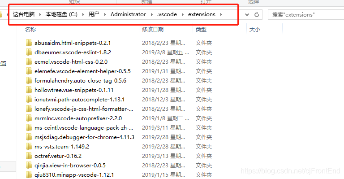
Task: Click folder icon of dbaeumer.vscode-eslint-1.8.2
Action: tap(29, 52)
